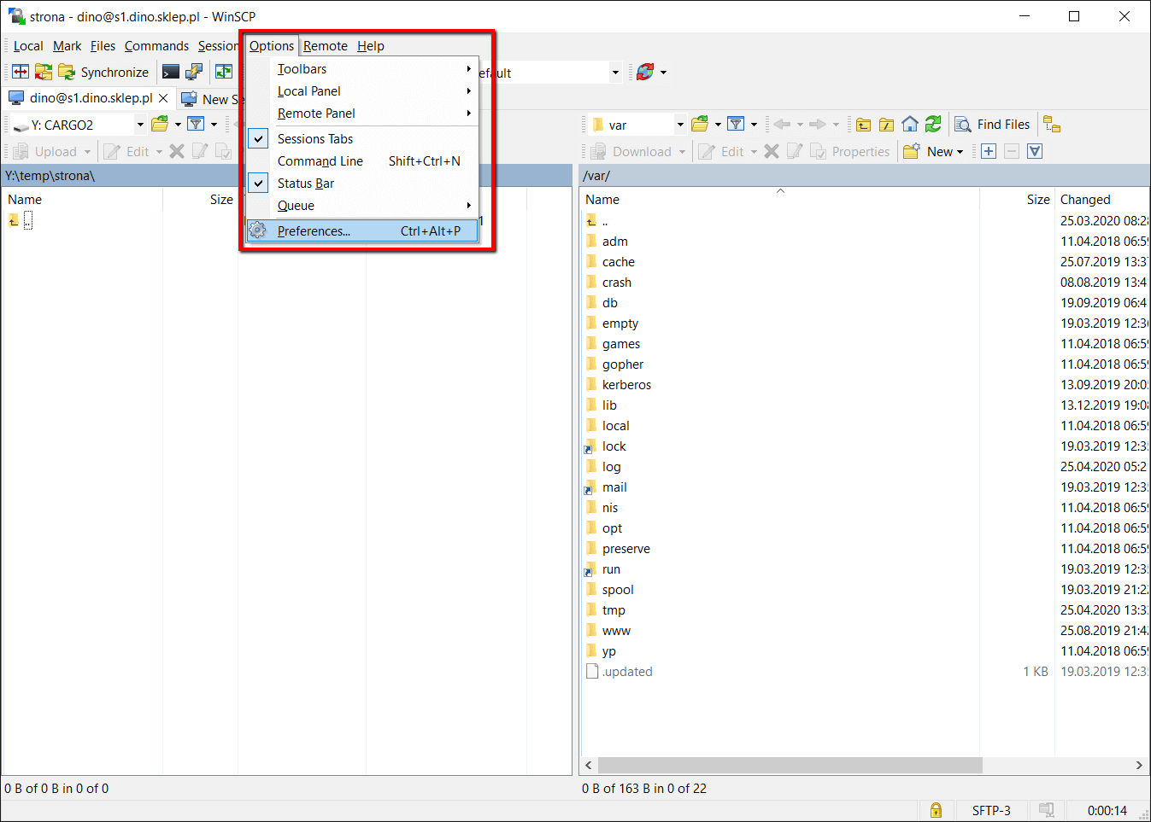Toggle Sessions Tabs option
Image resolution: width=1151 pixels, height=822 pixels.
click(362, 138)
